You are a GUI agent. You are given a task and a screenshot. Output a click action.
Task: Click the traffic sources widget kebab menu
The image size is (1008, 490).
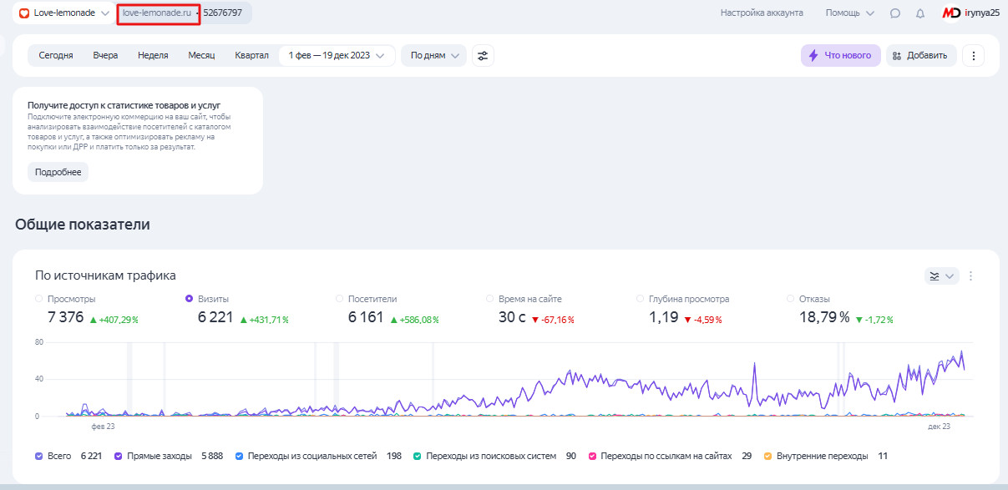[x=971, y=276]
